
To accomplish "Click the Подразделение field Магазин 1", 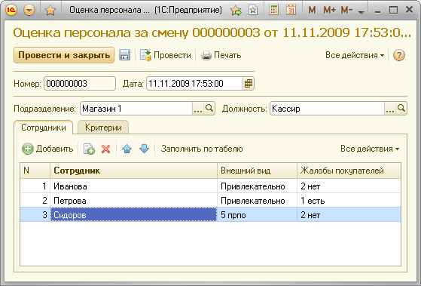I will coord(136,109).
